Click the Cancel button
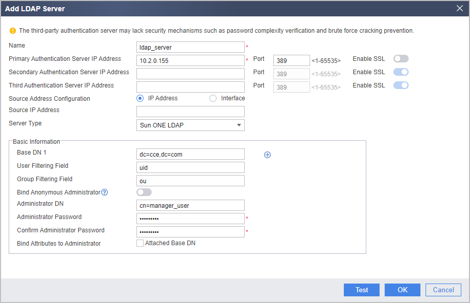Screen dimensions: 470x303 pyautogui.click(x=443, y=290)
